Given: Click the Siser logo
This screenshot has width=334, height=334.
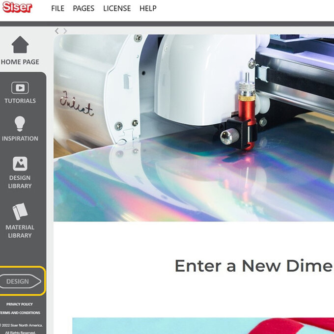Looking at the screenshot, I should 17,7.
